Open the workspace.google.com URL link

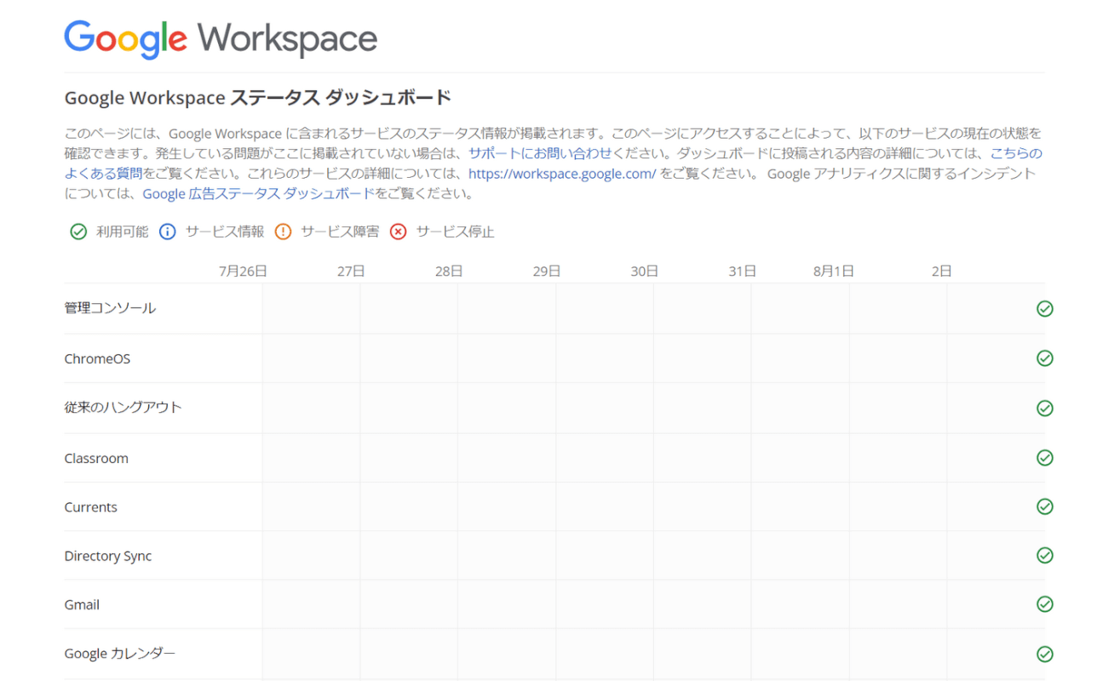pyautogui.click(x=562, y=174)
